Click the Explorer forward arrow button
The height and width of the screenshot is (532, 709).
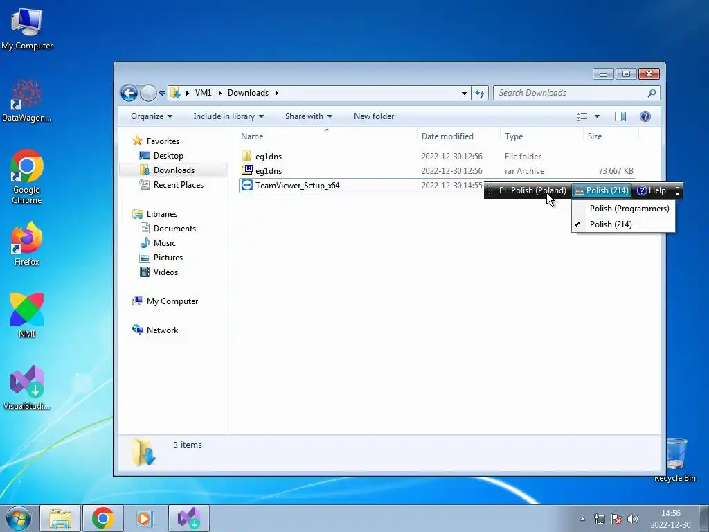click(148, 94)
